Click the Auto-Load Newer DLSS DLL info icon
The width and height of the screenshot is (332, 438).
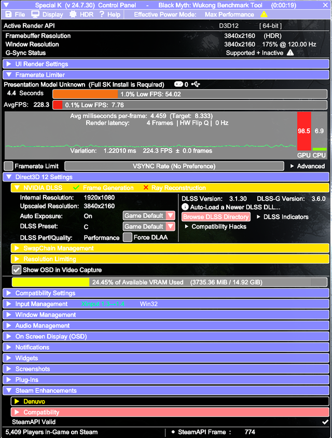click(x=185, y=207)
